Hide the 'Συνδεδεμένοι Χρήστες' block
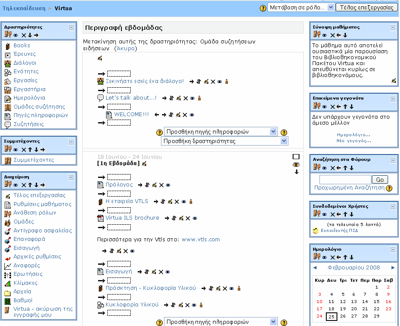 click(325, 214)
